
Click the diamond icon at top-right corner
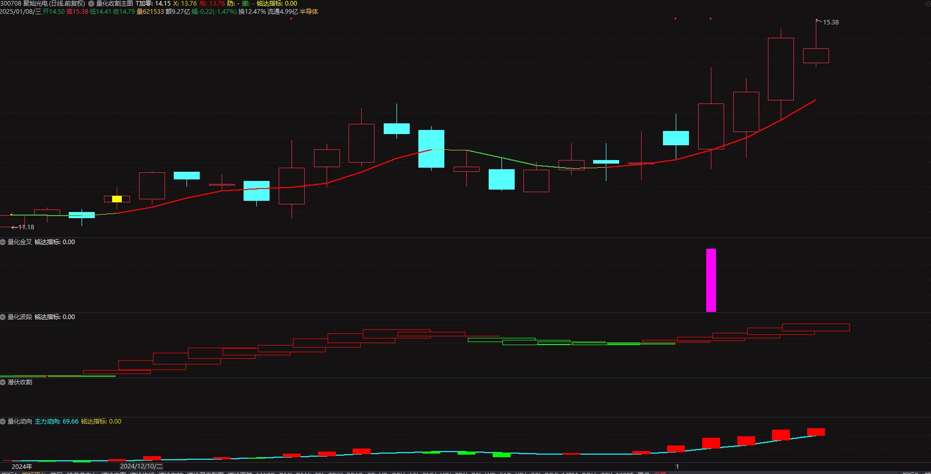[x=928, y=4]
